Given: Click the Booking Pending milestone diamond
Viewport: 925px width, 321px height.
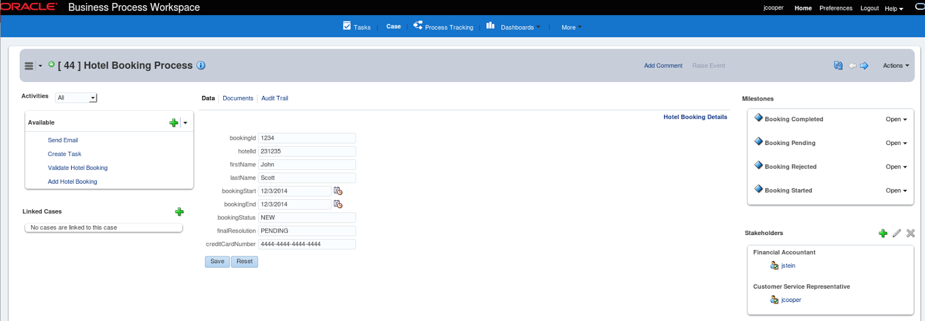Looking at the screenshot, I should pos(758,141).
